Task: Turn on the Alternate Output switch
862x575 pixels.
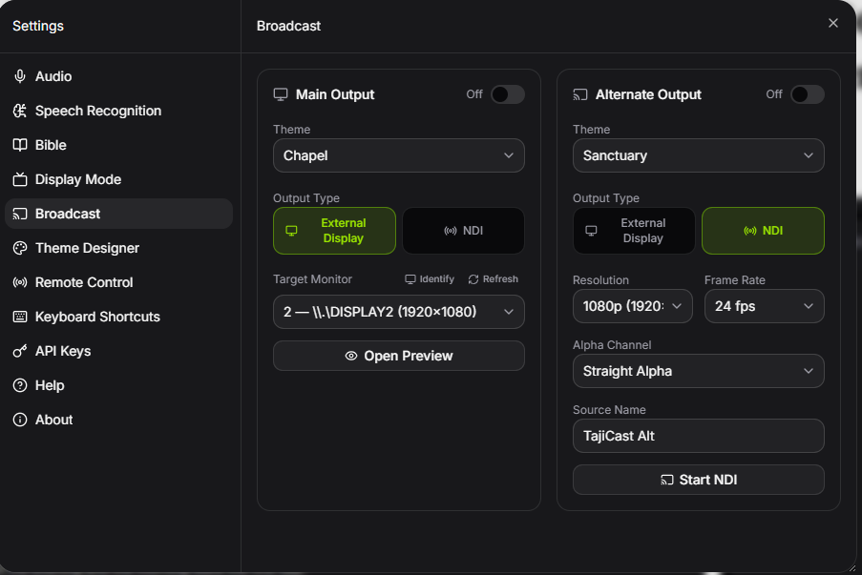Action: (807, 94)
